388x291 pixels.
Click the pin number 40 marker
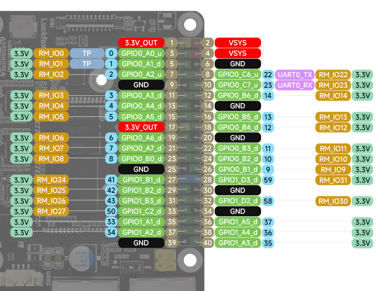click(x=208, y=243)
